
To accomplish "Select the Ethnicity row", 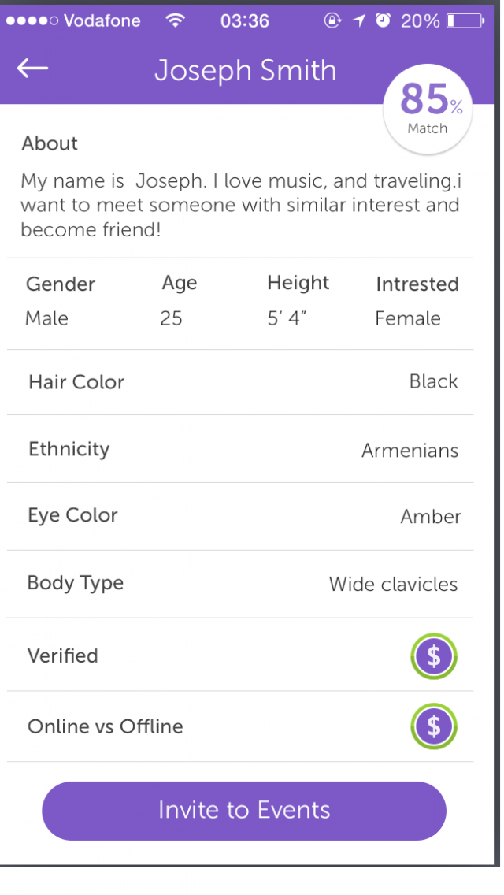I will [x=240, y=449].
